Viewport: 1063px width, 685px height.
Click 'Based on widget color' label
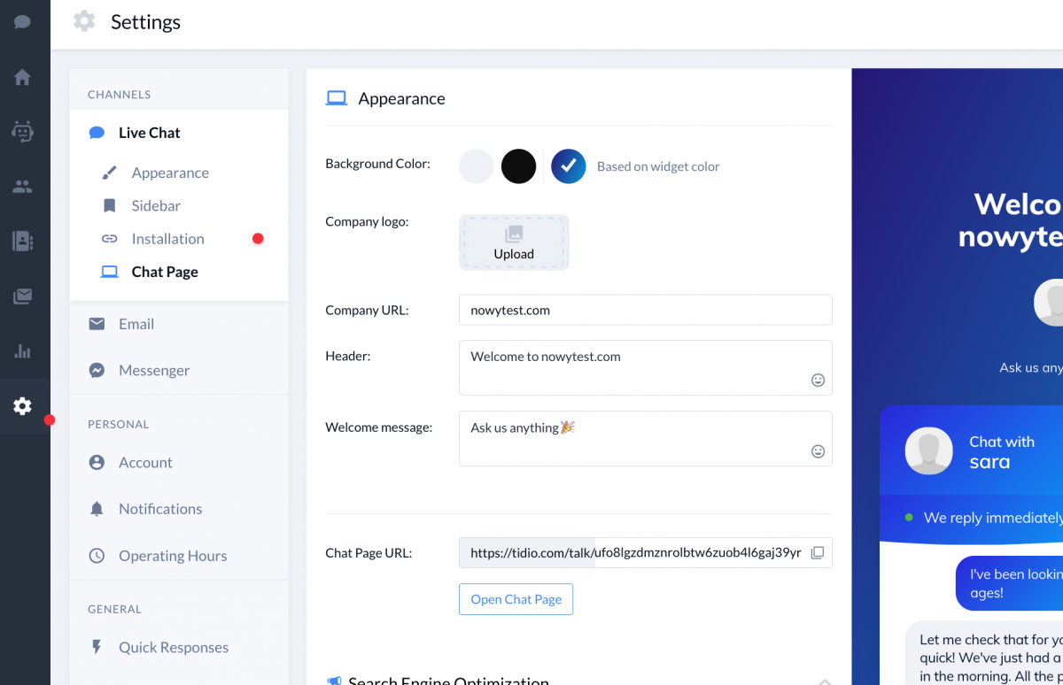pyautogui.click(x=658, y=166)
